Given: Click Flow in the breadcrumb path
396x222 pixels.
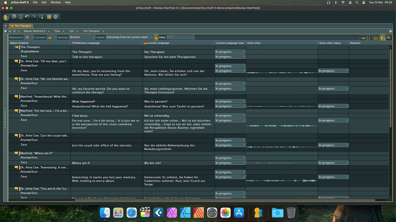Looking at the screenshot, I should [x=57, y=31].
